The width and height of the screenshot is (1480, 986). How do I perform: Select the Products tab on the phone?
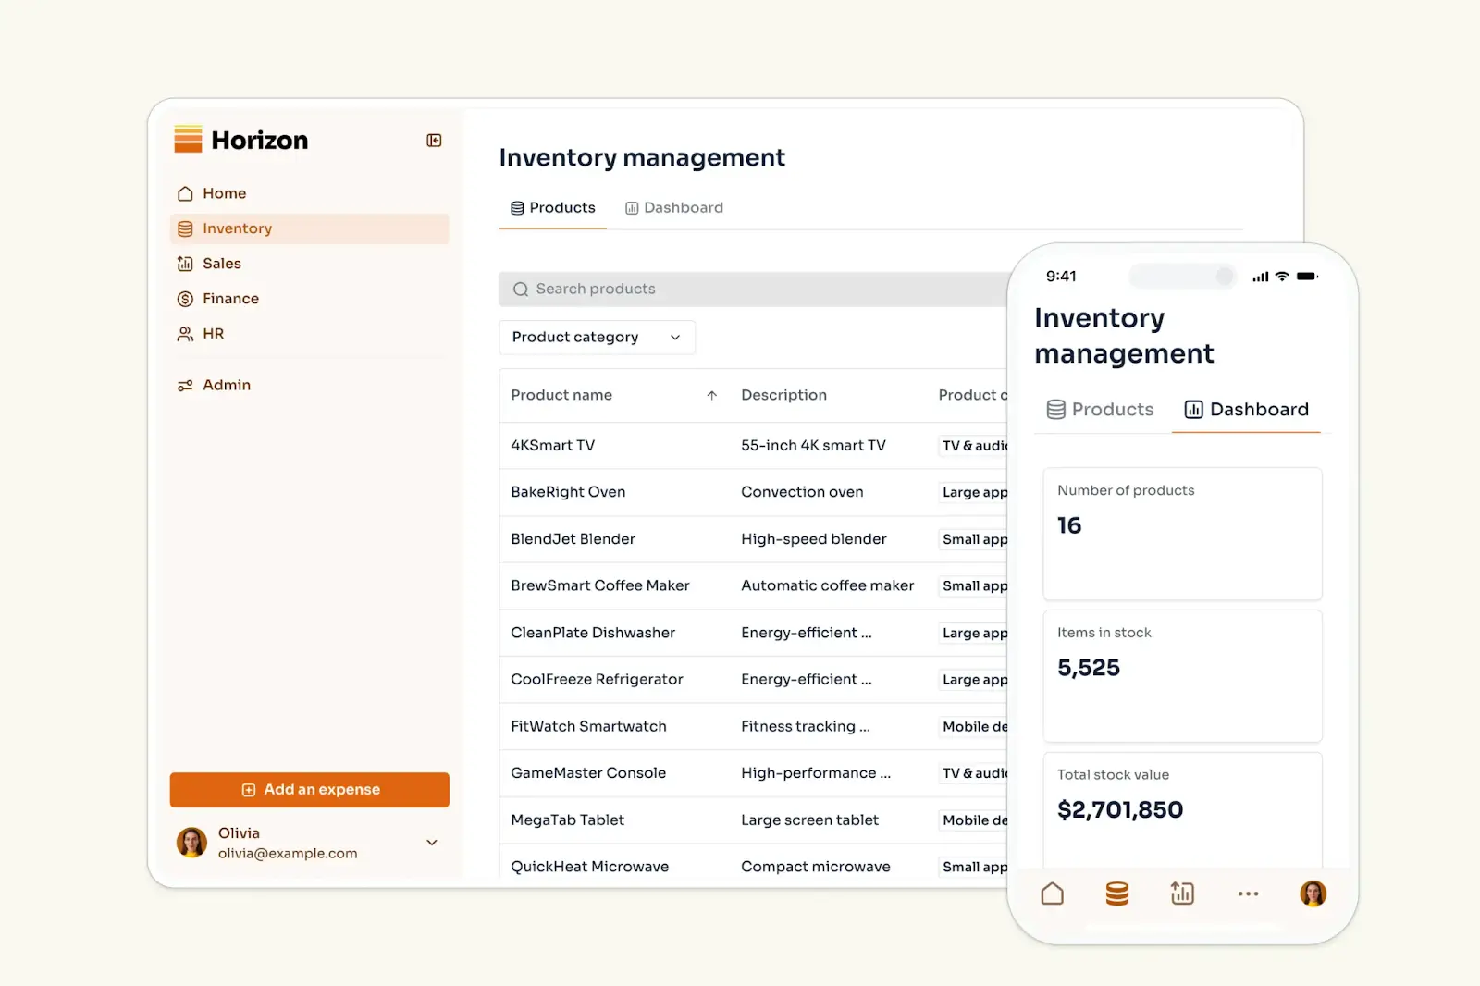pos(1099,409)
